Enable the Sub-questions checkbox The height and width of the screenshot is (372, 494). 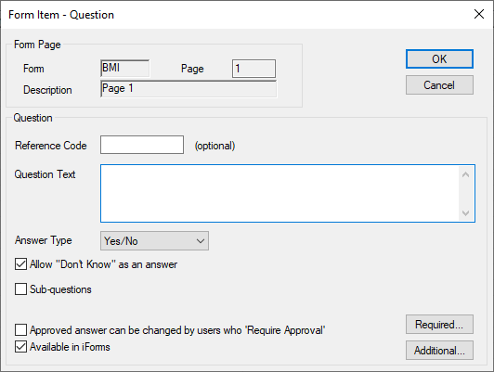(20, 289)
